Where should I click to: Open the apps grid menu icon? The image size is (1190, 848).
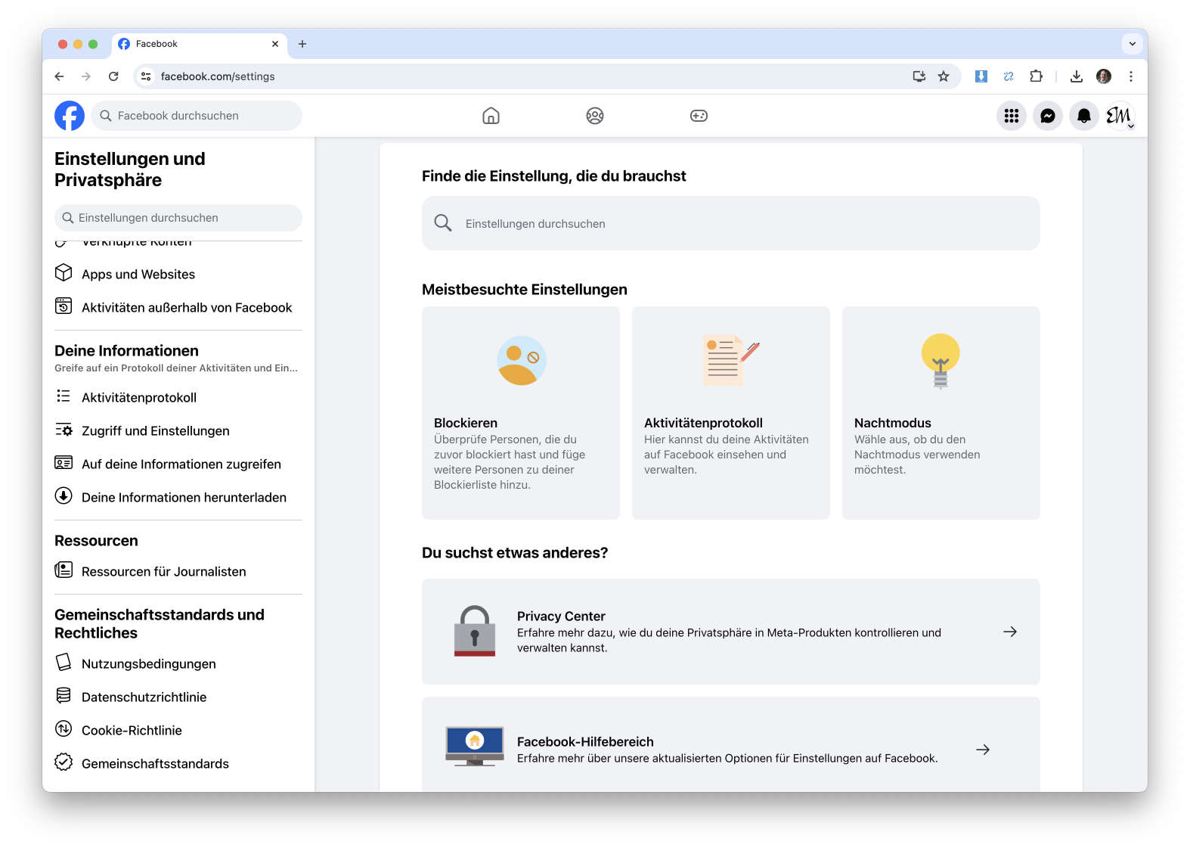coord(1011,116)
